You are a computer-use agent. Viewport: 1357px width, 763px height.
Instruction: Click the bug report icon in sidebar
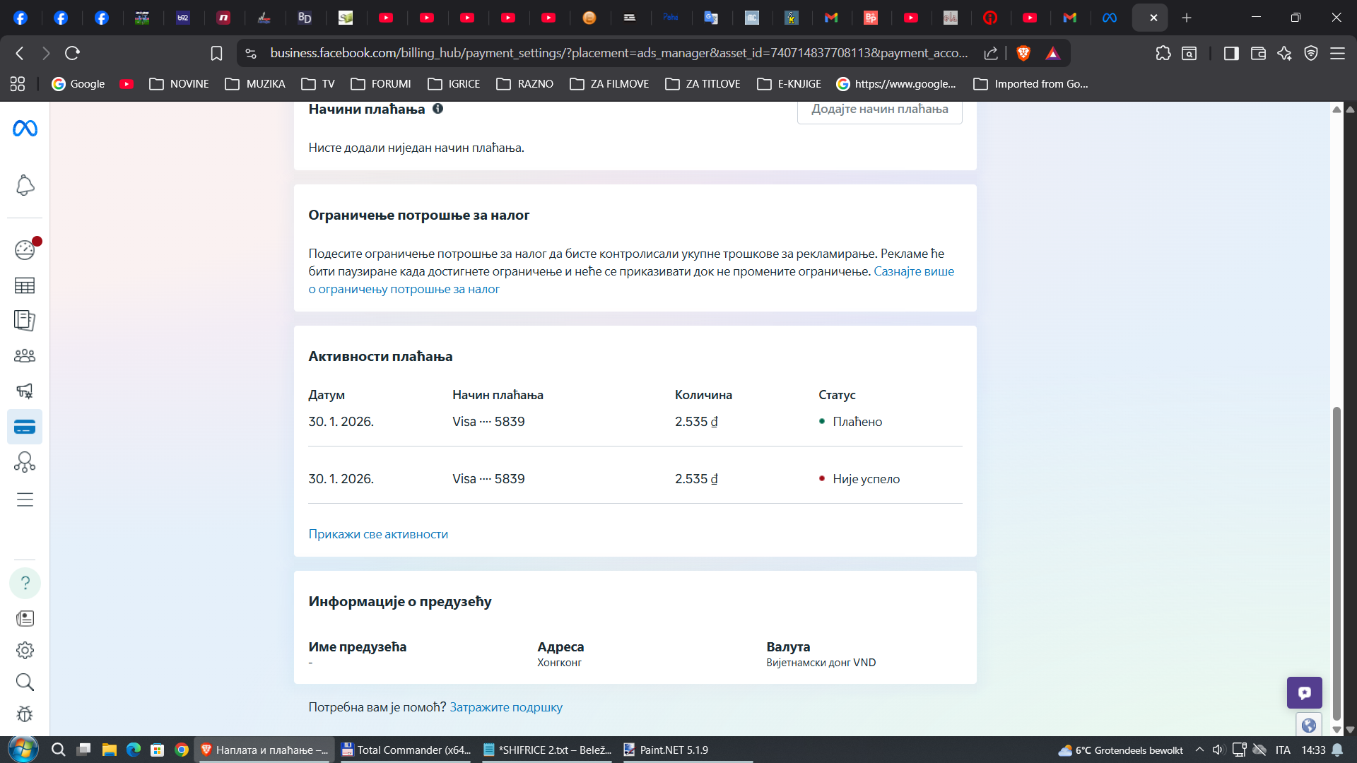[25, 714]
